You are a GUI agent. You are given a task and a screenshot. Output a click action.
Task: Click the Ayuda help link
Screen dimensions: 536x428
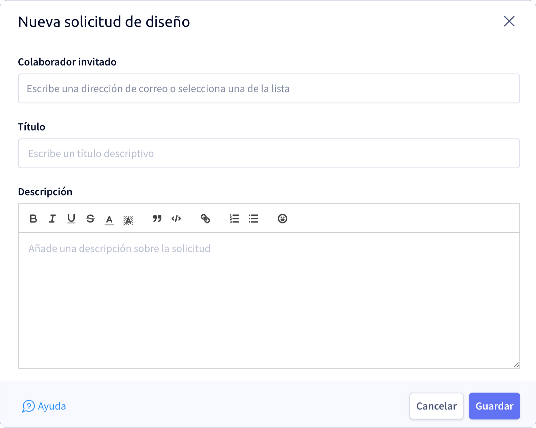click(44, 406)
